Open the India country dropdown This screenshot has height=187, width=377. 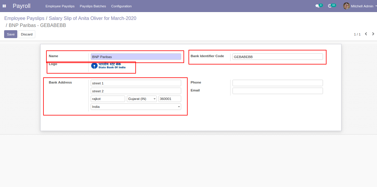136,107
